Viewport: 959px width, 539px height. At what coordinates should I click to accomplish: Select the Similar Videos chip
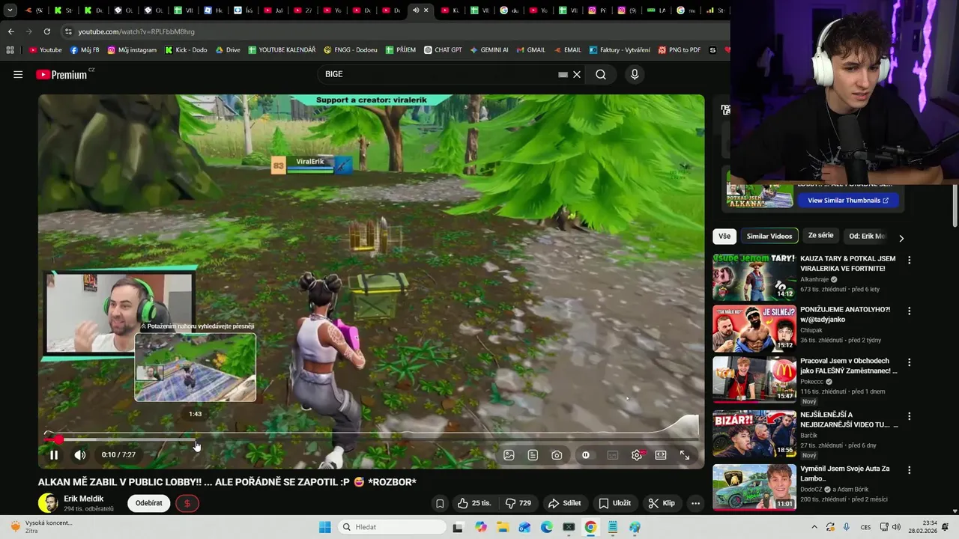click(x=769, y=237)
